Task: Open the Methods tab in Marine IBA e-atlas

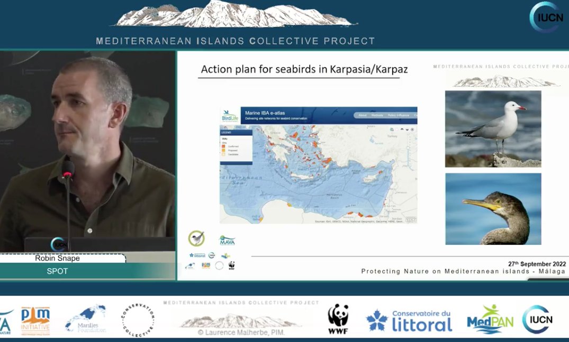Action: (377, 115)
